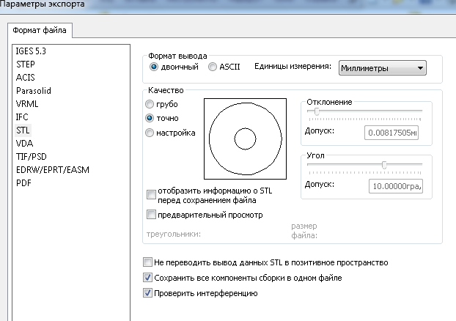The image size is (456, 321).
Task: Click the «Отклонение» deviation slider
Action: point(316,112)
